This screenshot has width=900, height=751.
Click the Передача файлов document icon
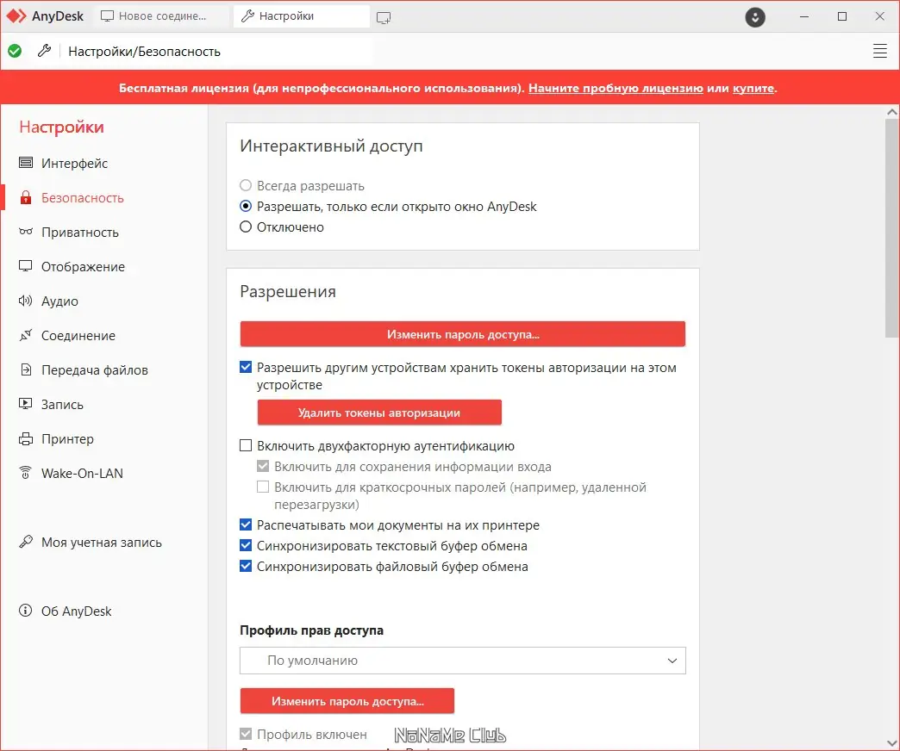26,369
